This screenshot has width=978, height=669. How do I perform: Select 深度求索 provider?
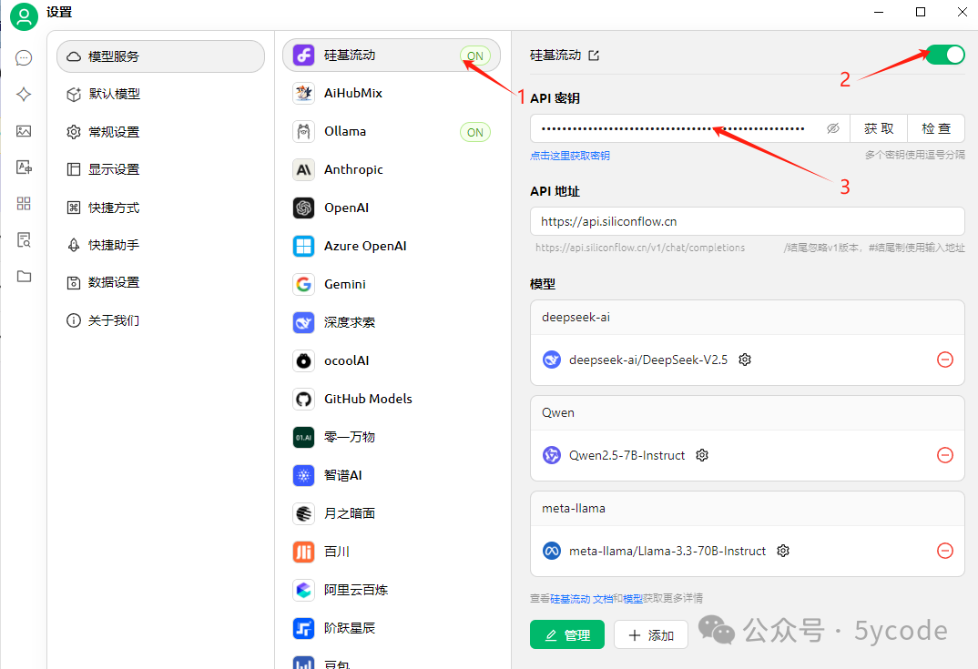point(391,322)
